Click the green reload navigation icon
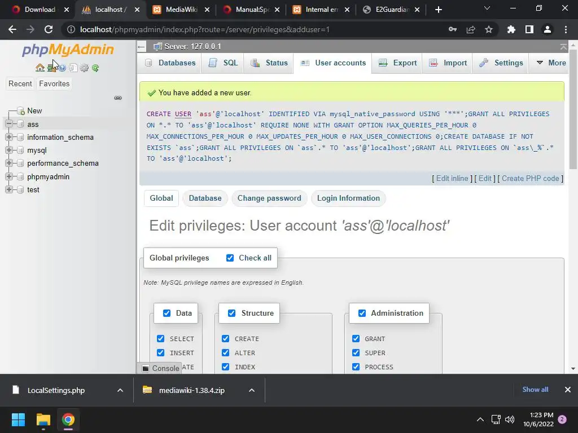The image size is (578, 433). click(x=95, y=68)
